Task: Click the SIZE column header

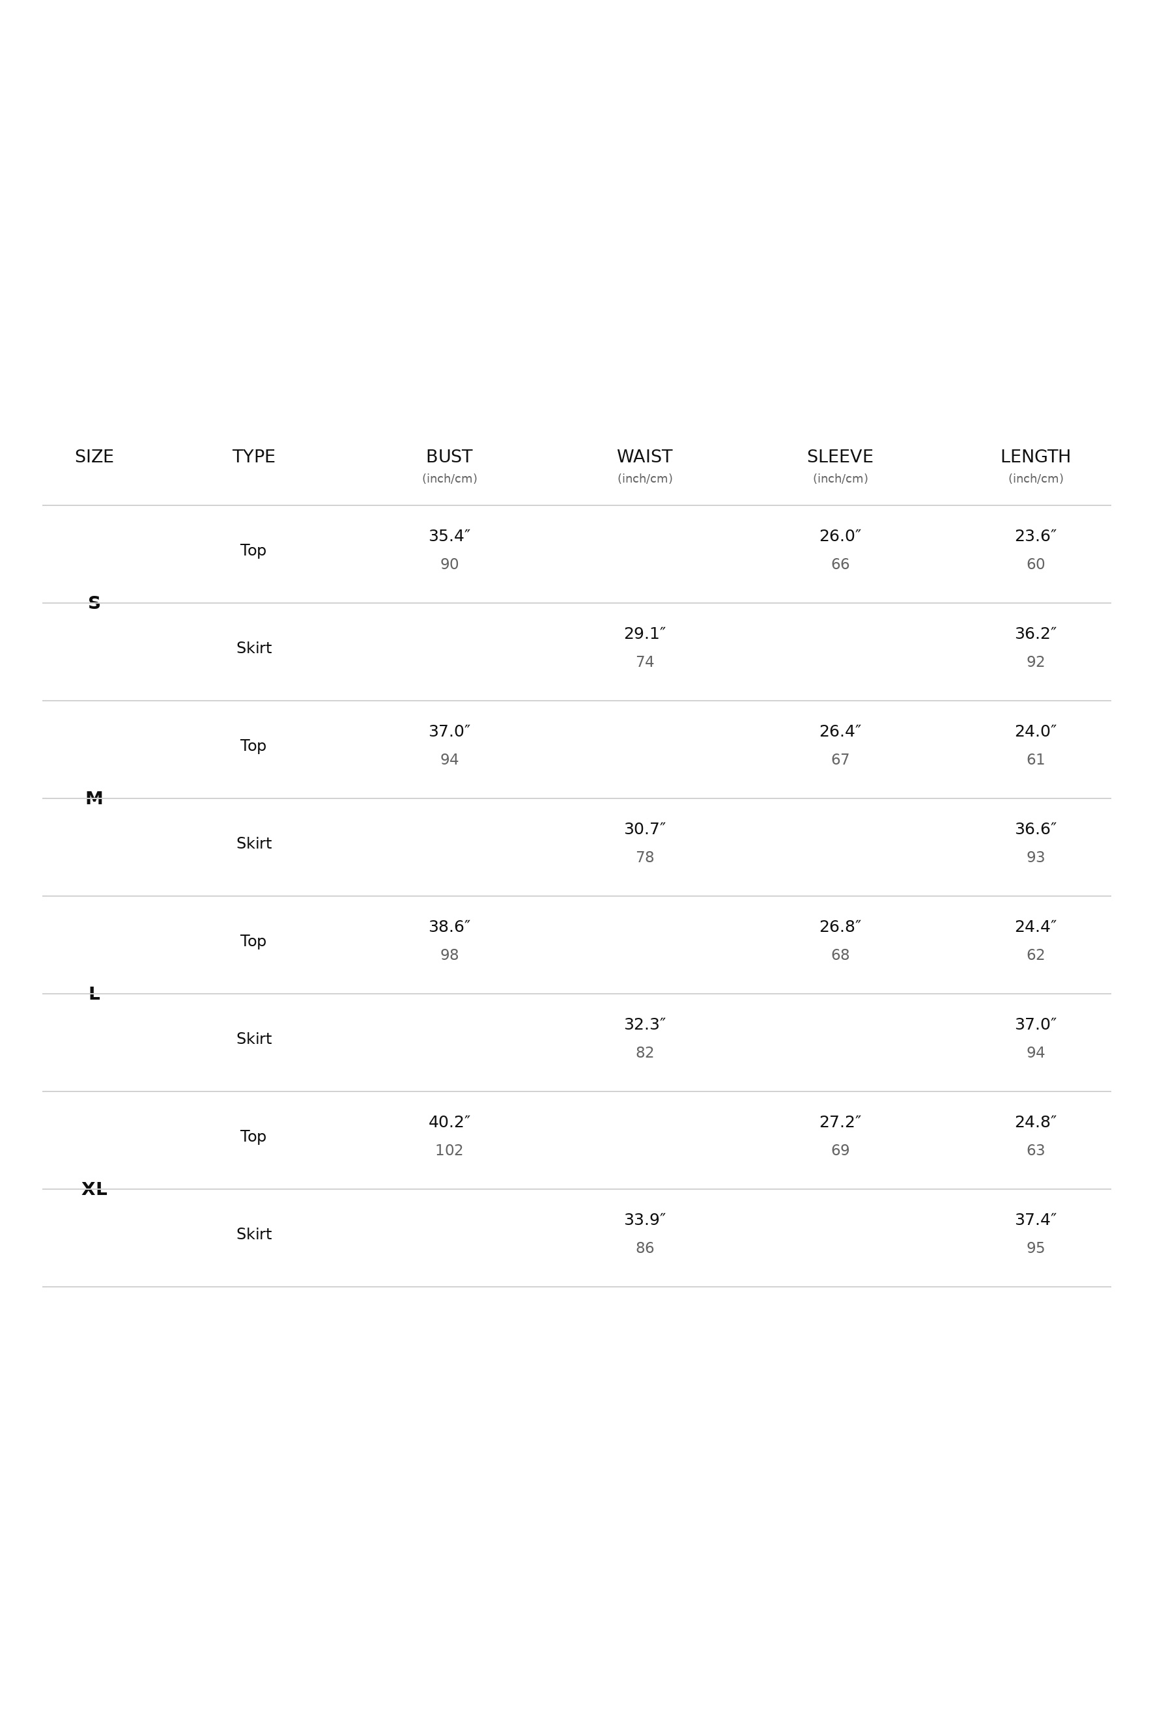Action: point(94,457)
